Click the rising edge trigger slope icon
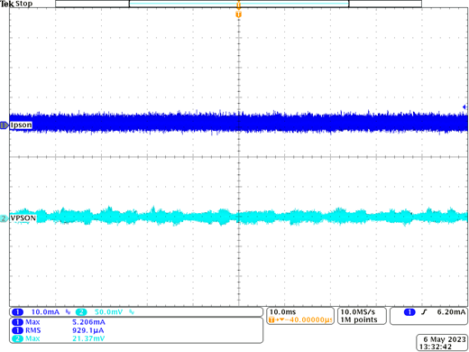This screenshot has height=352, width=469. pos(424,312)
